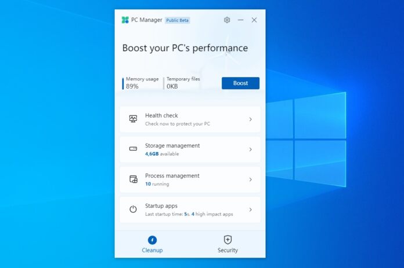The image size is (404, 268).
Task: Click the 'Process management' title text
Action: coord(172,176)
